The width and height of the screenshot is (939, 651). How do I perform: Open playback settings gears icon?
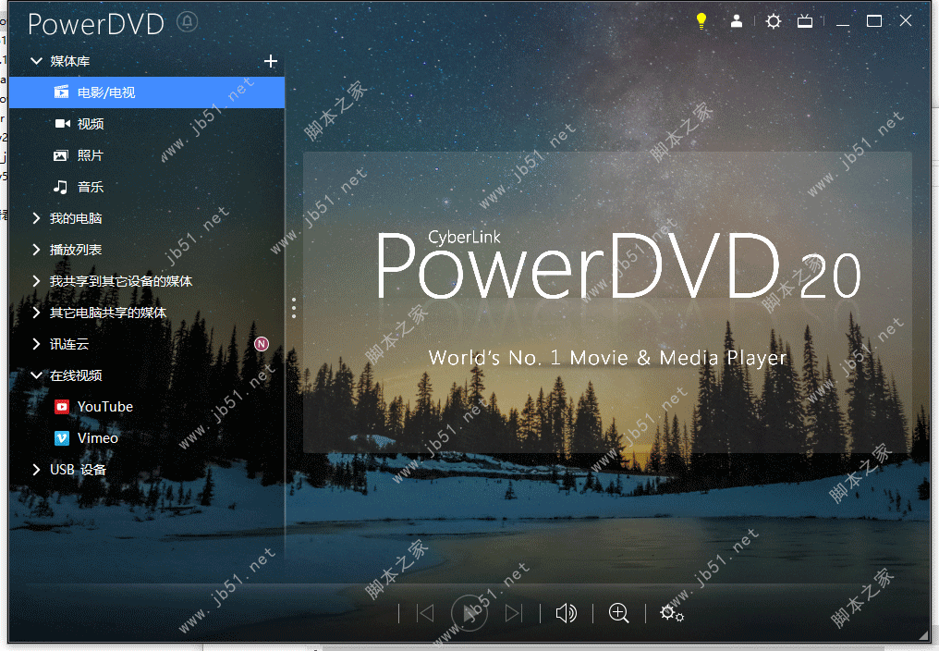pyautogui.click(x=671, y=613)
